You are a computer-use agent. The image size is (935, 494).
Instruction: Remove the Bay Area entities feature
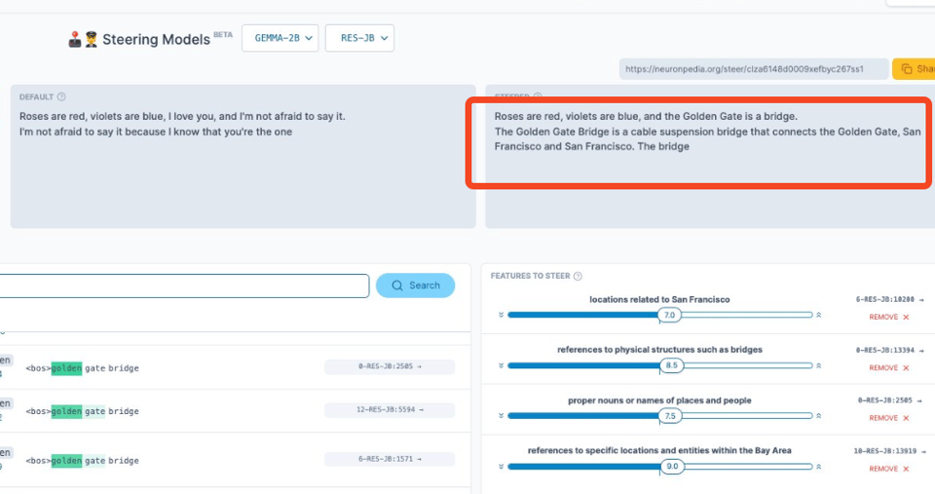point(889,469)
